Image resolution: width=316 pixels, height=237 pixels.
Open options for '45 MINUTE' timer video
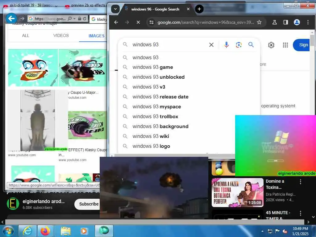pyautogui.click(x=301, y=213)
